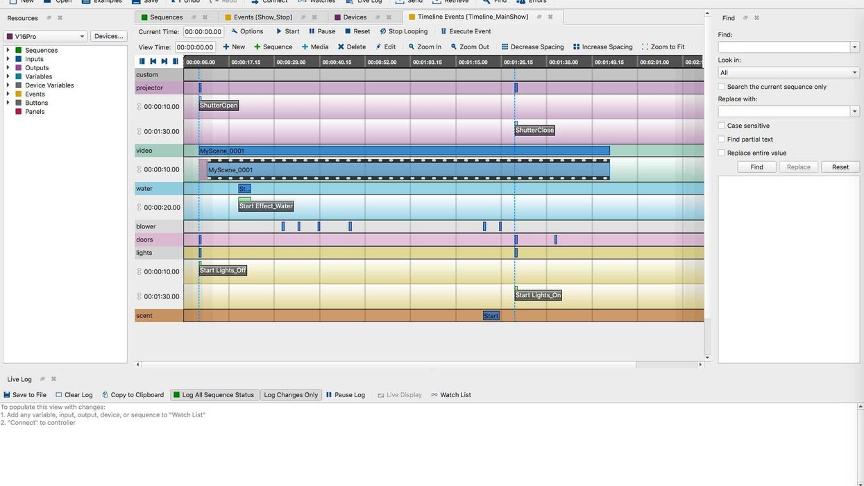This screenshot has height=486, width=864.
Task: Switch to the Devices tab
Action: [x=355, y=17]
